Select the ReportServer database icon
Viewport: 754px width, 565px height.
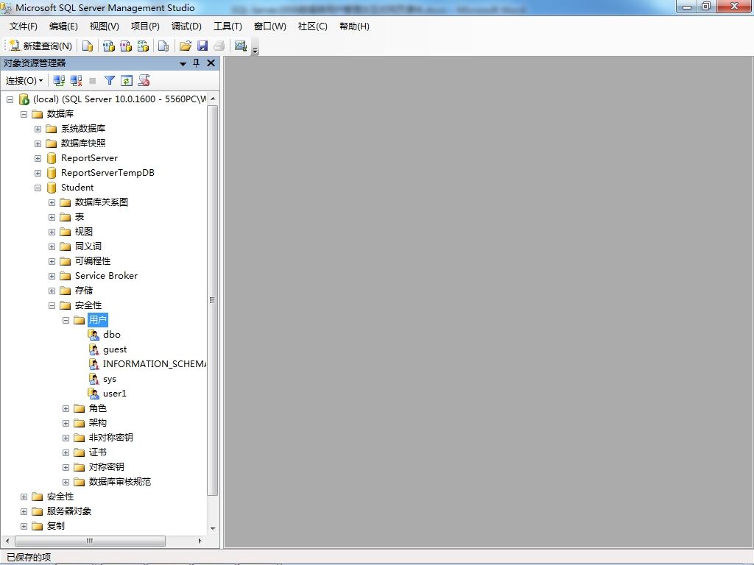pos(52,158)
